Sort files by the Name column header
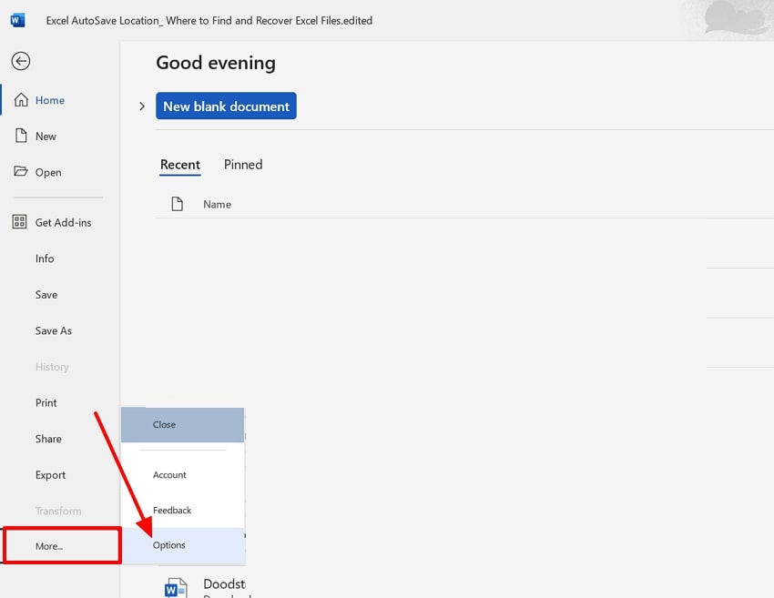The image size is (774, 598). tap(217, 203)
